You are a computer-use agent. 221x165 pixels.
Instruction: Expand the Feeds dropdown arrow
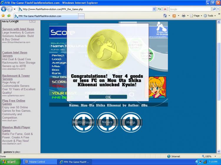coord(179,16)
